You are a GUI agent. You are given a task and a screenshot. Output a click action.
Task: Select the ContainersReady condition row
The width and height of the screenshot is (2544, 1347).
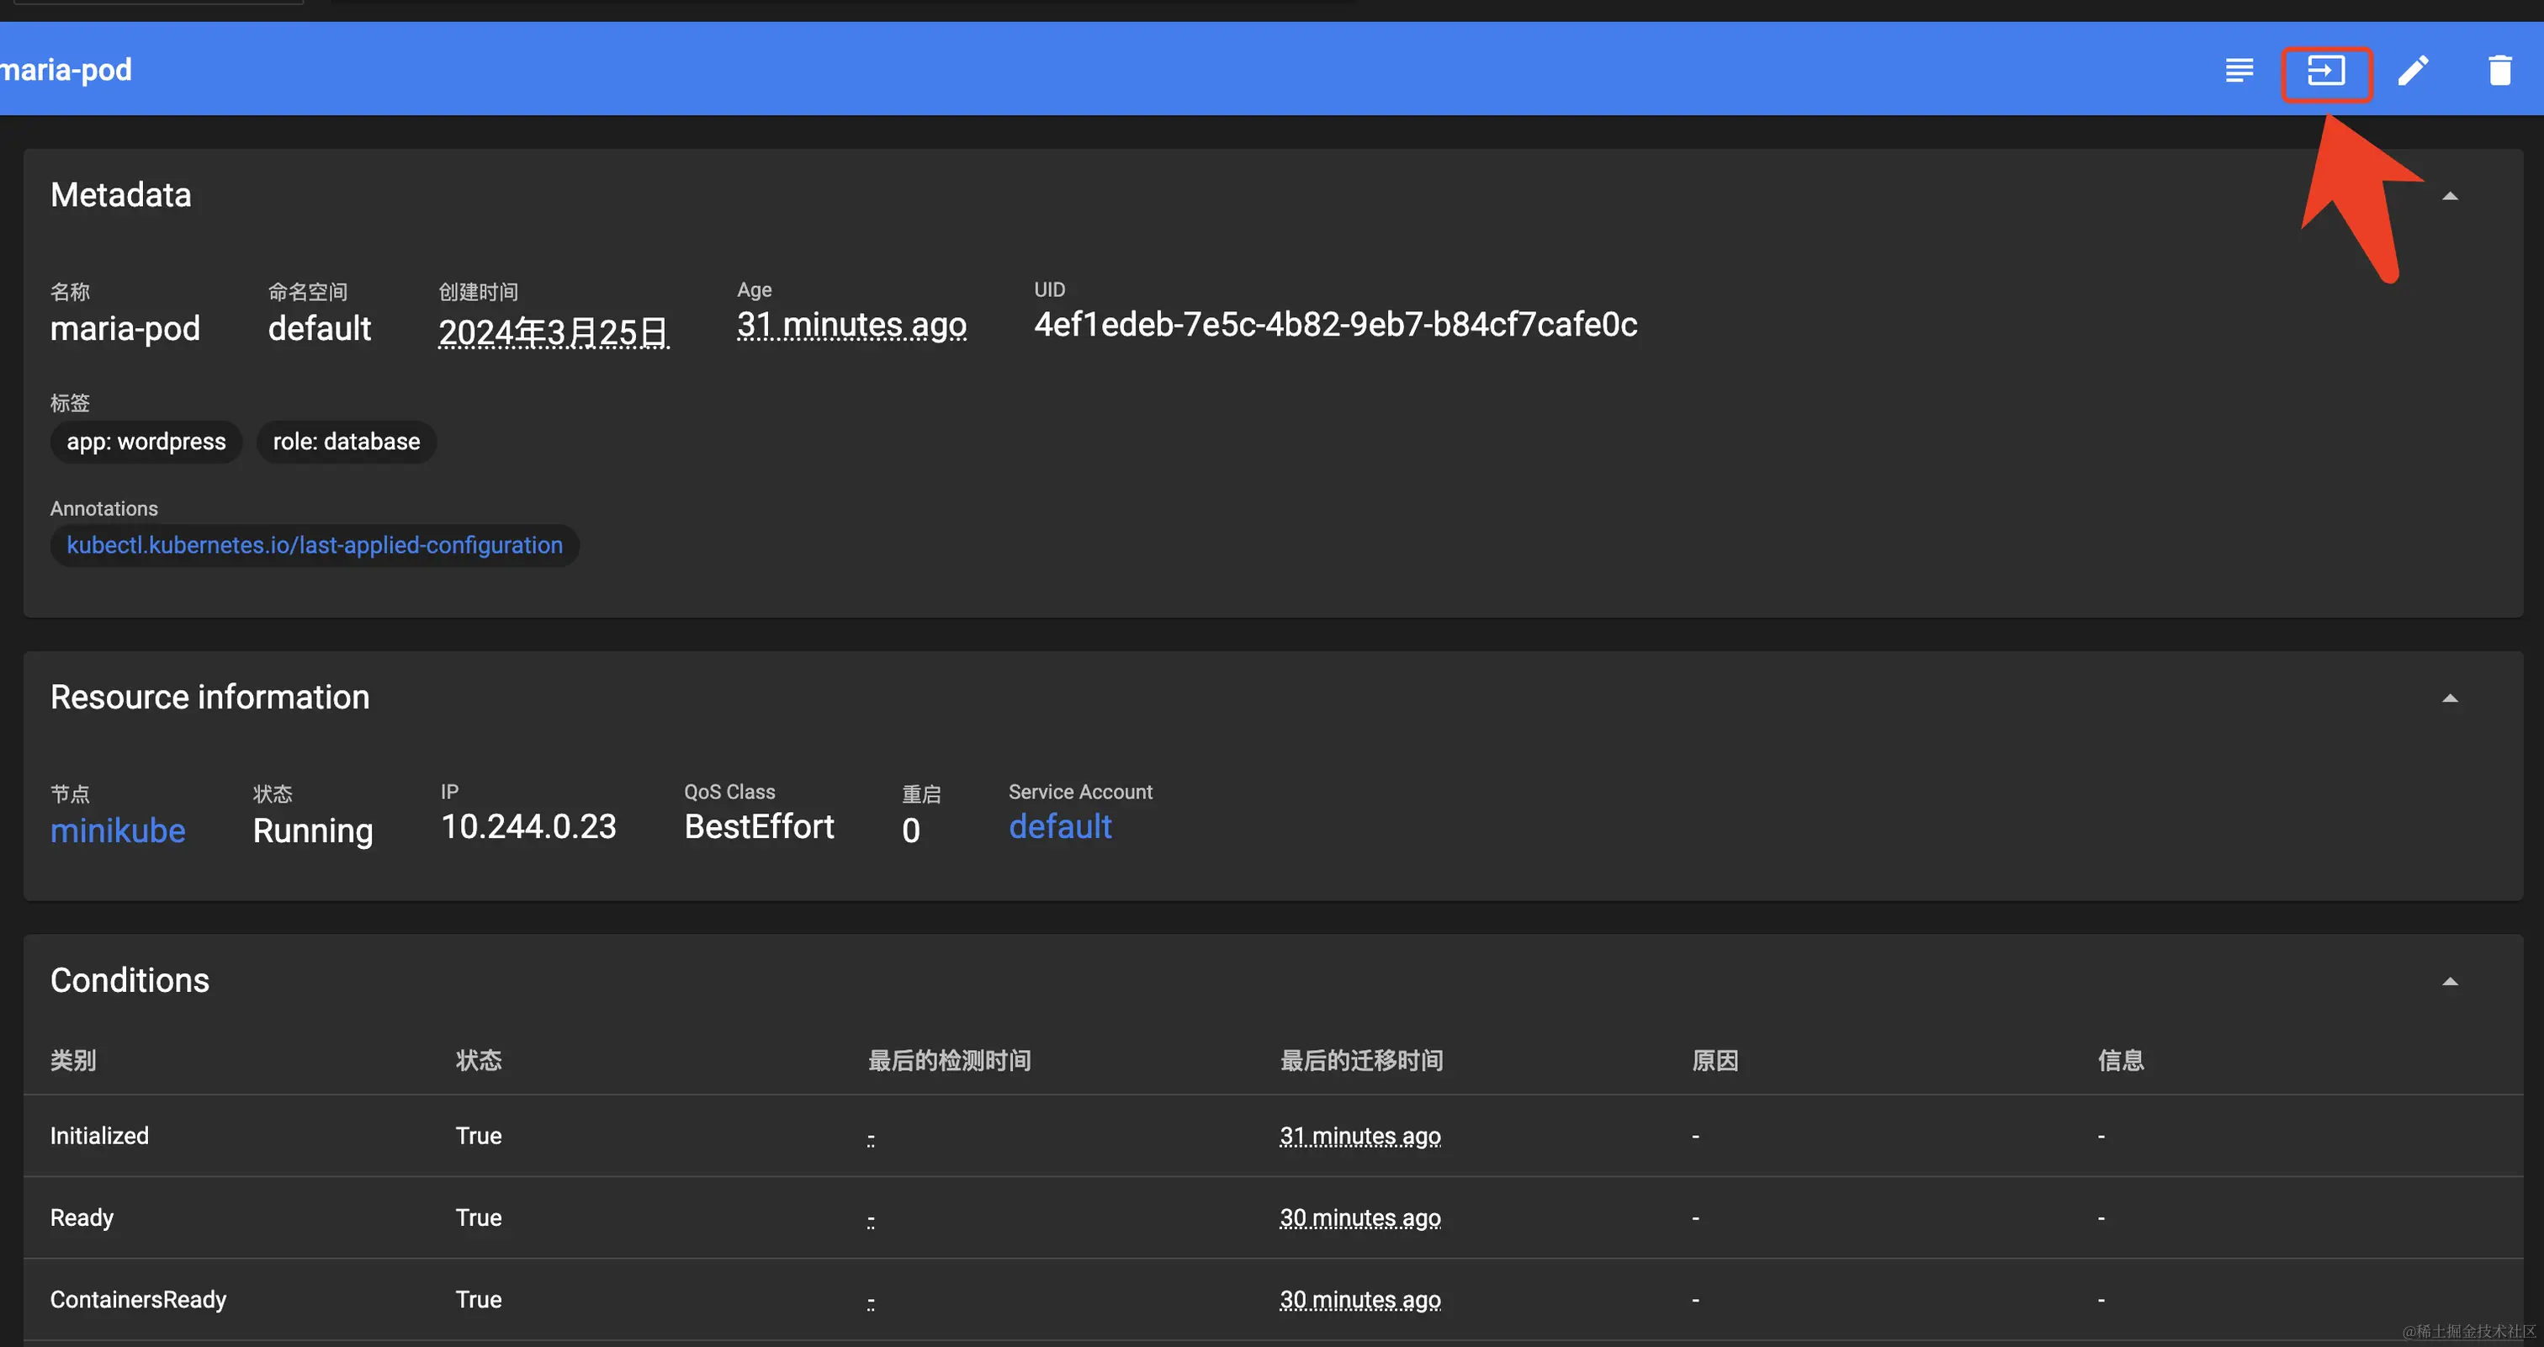138,1300
